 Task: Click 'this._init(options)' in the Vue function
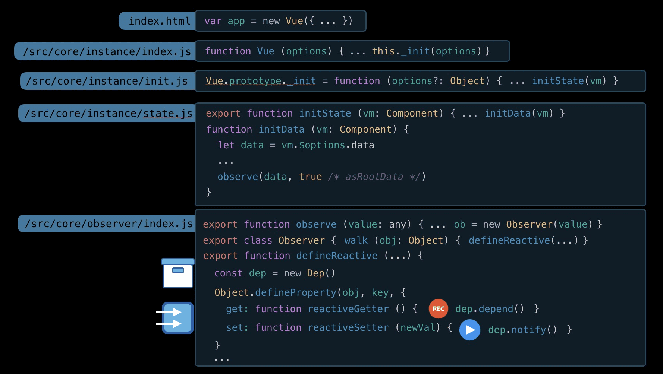point(427,51)
